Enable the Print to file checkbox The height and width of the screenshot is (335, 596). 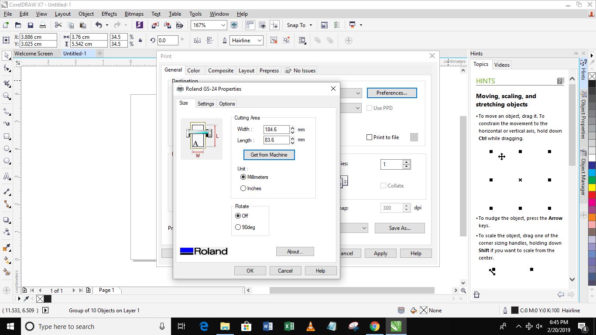pos(370,137)
